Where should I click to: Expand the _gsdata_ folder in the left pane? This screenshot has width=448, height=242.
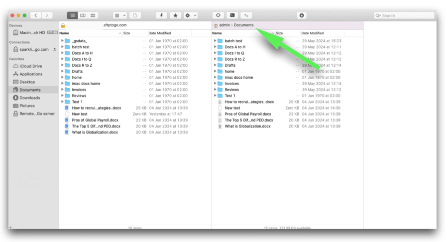(x=62, y=41)
